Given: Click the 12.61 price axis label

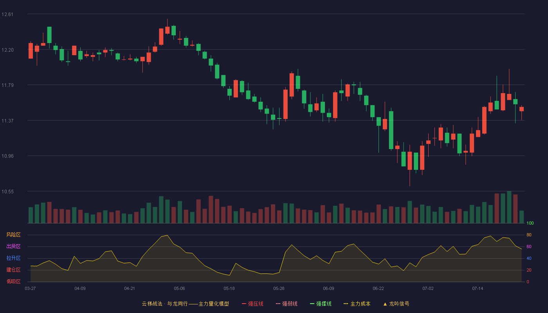Looking at the screenshot, I should point(7,14).
